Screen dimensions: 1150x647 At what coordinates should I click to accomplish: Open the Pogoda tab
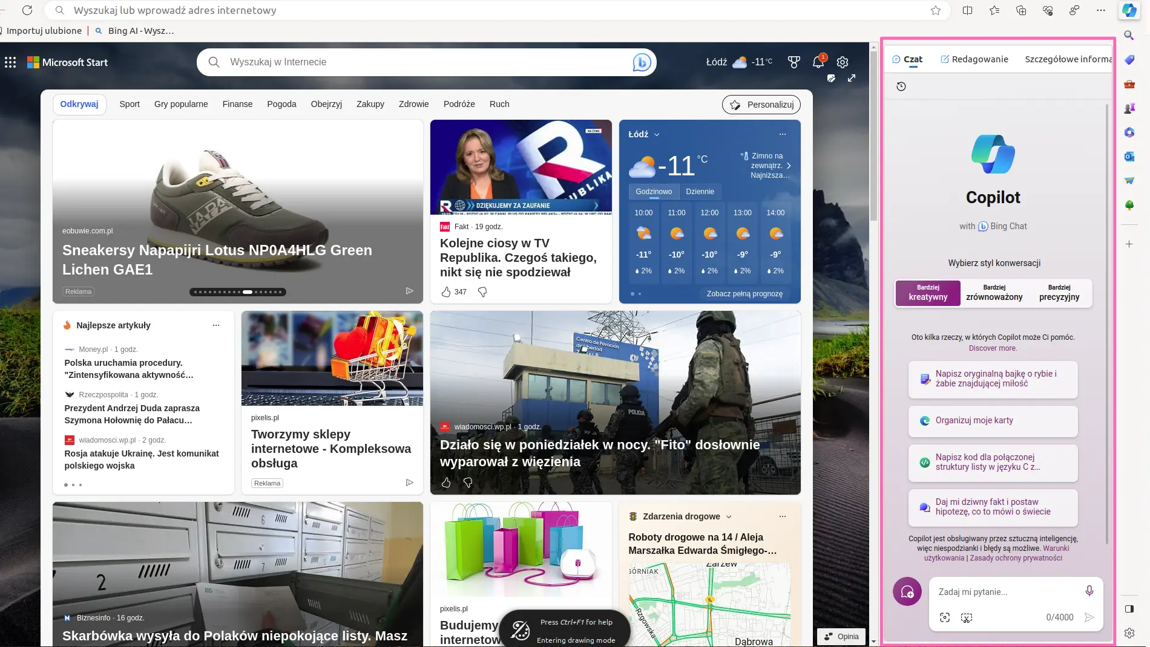coord(281,104)
